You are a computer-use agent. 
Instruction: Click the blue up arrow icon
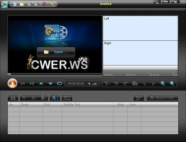41,83
